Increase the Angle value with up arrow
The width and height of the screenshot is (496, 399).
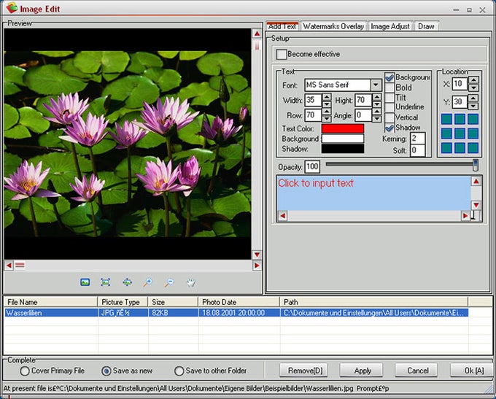tap(377, 112)
